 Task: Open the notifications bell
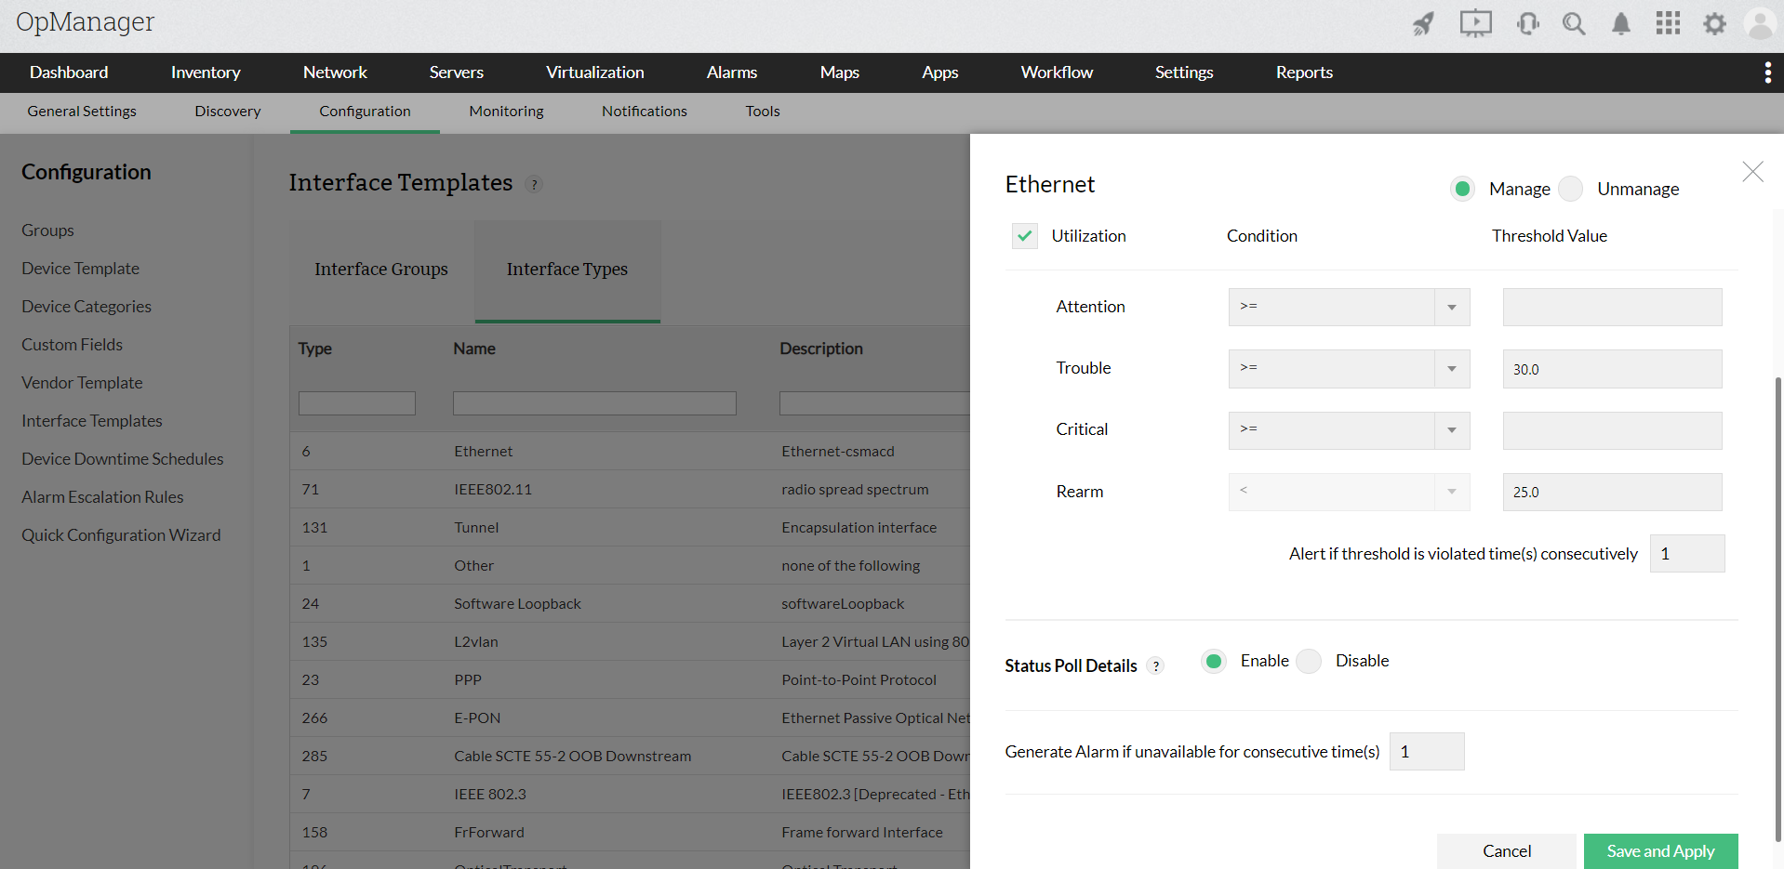coord(1621,23)
